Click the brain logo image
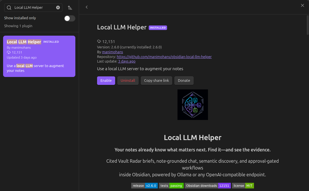Viewport: 309px width, 191px height. (x=193, y=105)
